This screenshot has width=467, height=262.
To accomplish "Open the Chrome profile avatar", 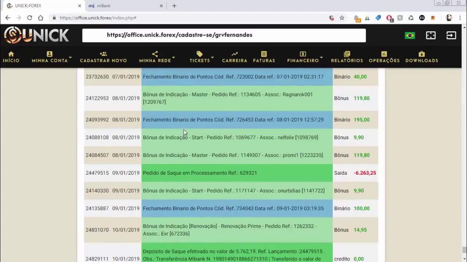I will [449, 18].
